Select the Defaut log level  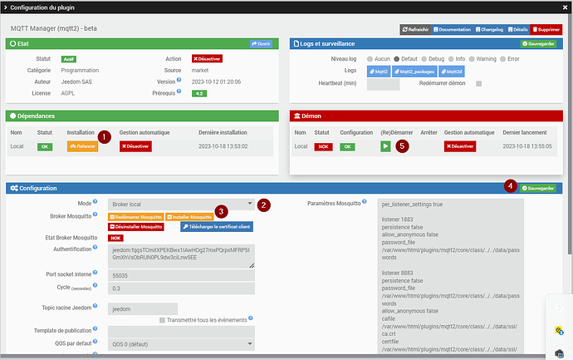[x=396, y=59]
